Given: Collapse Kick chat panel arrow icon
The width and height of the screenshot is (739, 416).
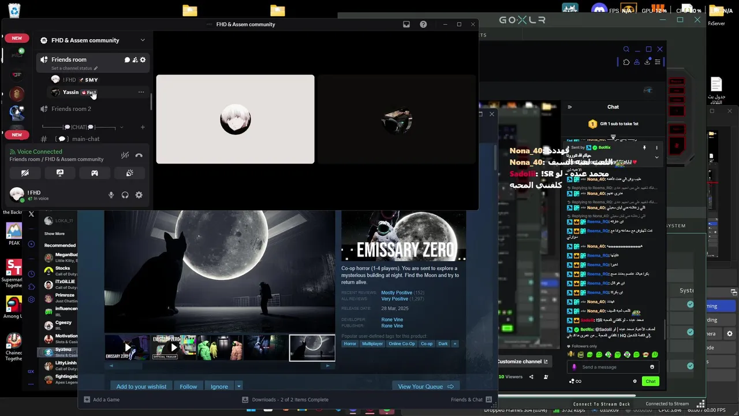Looking at the screenshot, I should point(570,107).
